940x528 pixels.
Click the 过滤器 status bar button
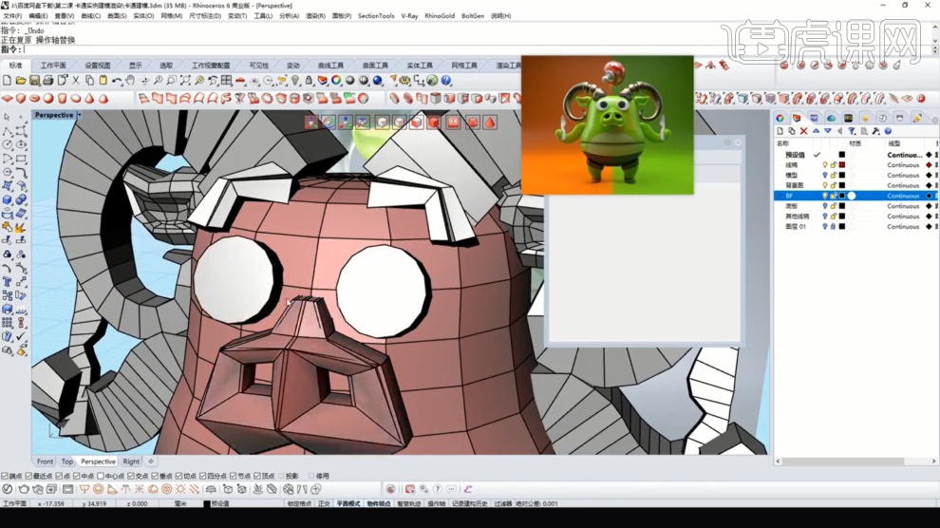tap(502, 503)
